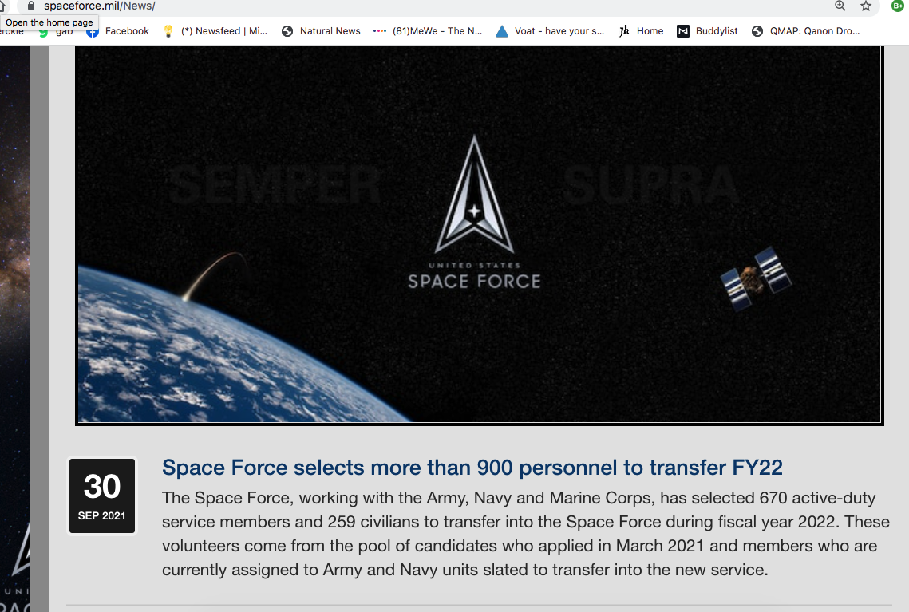Image resolution: width=909 pixels, height=612 pixels.
Task: Open the gab bookmark
Action: coord(55,31)
